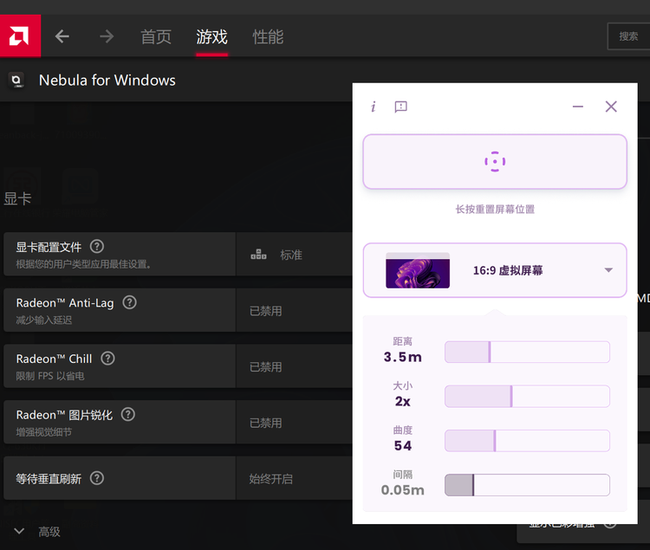The width and height of the screenshot is (650, 550).
Task: Click the 等待垂直刷新 setting label
Action: tap(49, 479)
